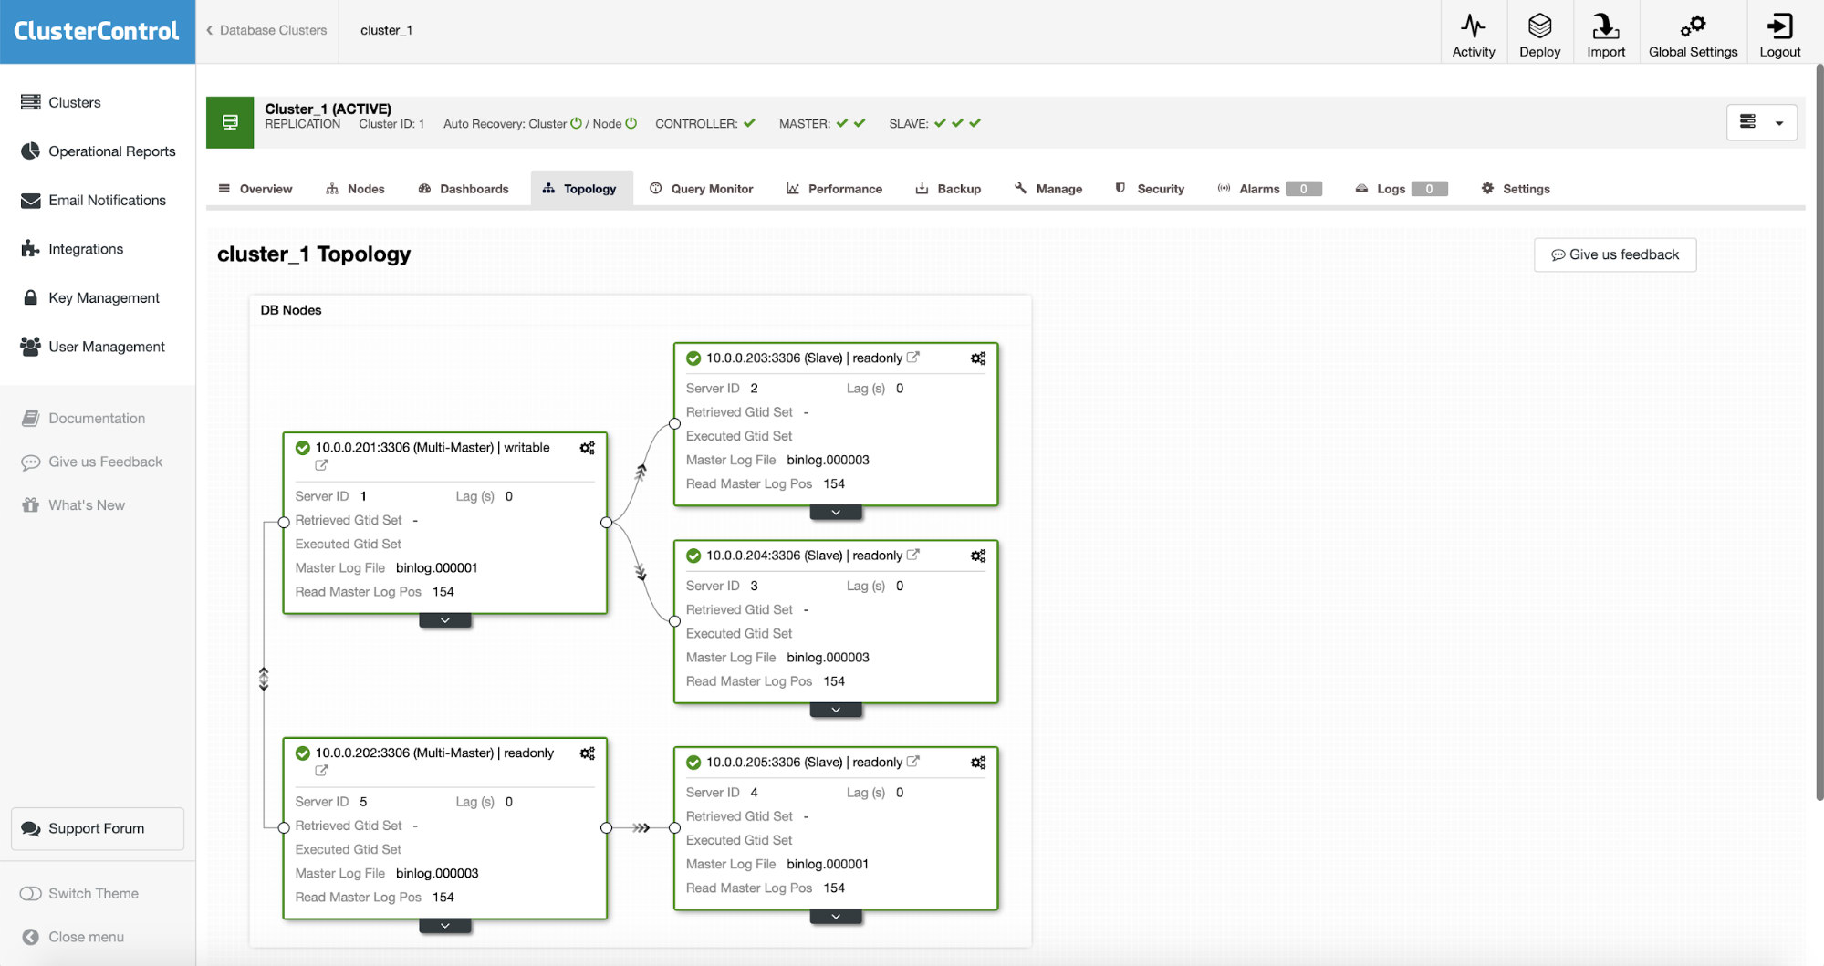
Task: Open node actions gear for 10.0.0.201
Action: pos(588,448)
